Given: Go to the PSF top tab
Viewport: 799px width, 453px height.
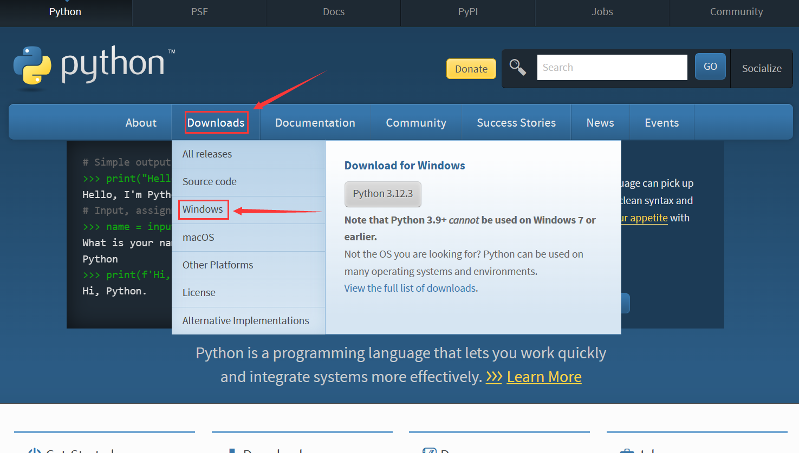Looking at the screenshot, I should pos(199,12).
